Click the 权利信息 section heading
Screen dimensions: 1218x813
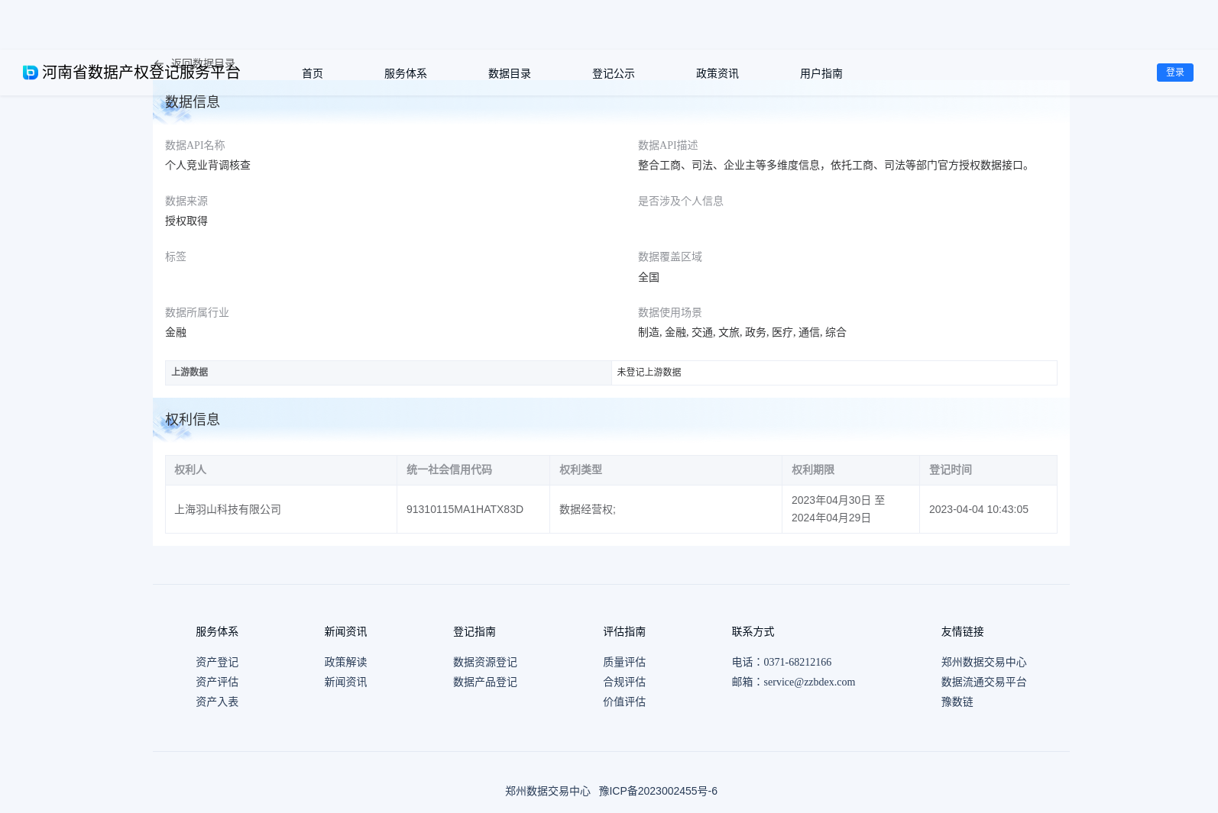click(193, 419)
